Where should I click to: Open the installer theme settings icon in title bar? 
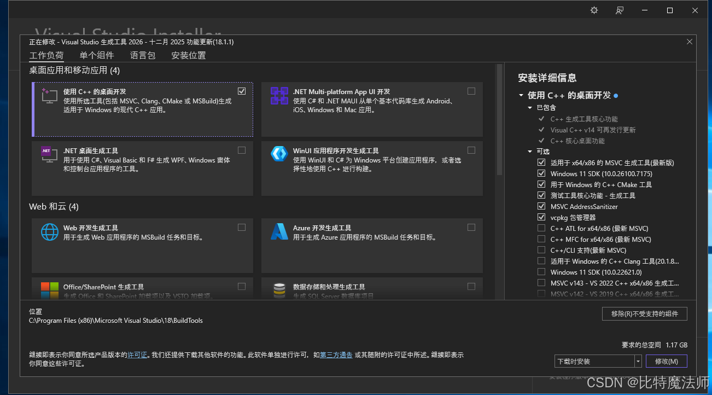(x=594, y=10)
